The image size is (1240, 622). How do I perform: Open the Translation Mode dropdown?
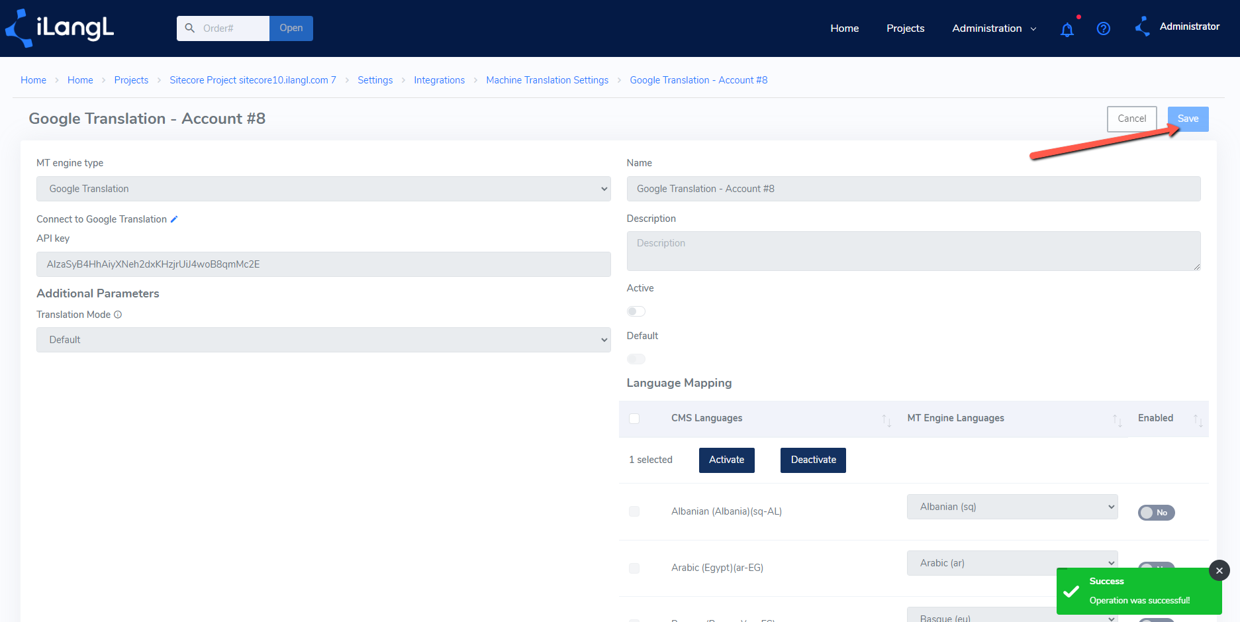[x=323, y=340]
